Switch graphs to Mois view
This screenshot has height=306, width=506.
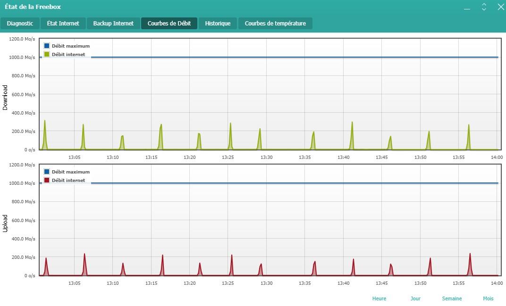(x=488, y=298)
